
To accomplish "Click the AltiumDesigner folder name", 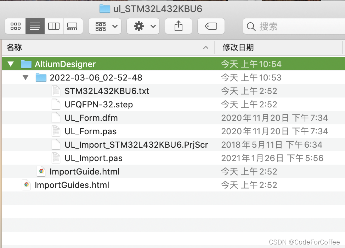I will point(65,64).
